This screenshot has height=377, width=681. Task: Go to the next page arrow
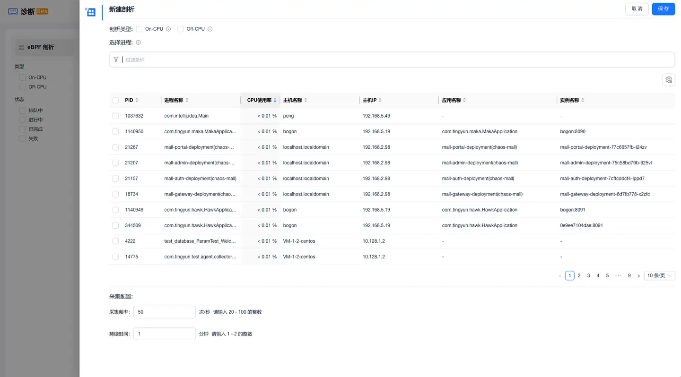(638, 276)
